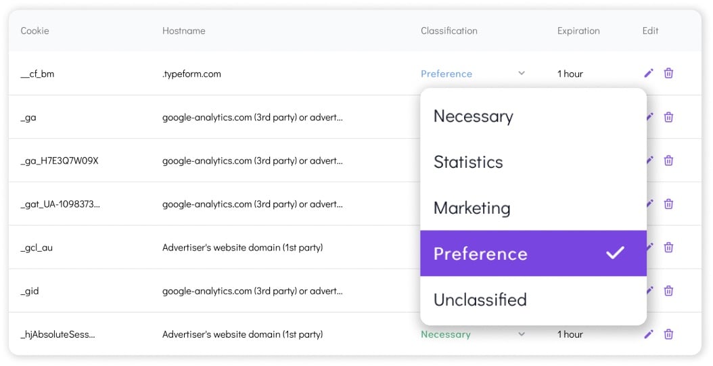Delete the _gid cookie
713x366 pixels.
[x=668, y=290]
